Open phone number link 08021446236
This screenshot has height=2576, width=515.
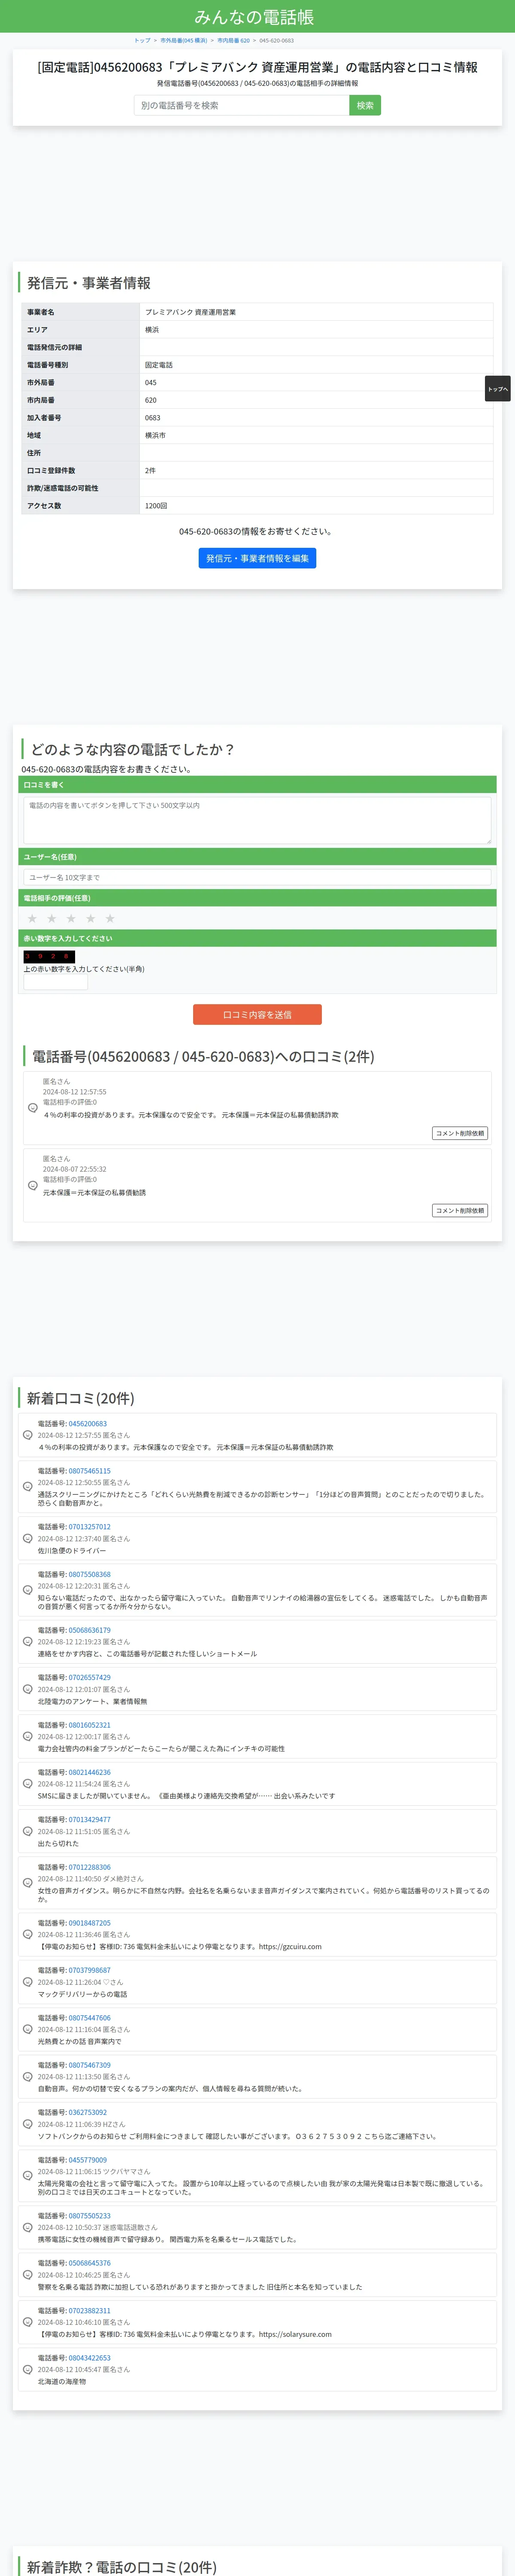(x=90, y=1772)
